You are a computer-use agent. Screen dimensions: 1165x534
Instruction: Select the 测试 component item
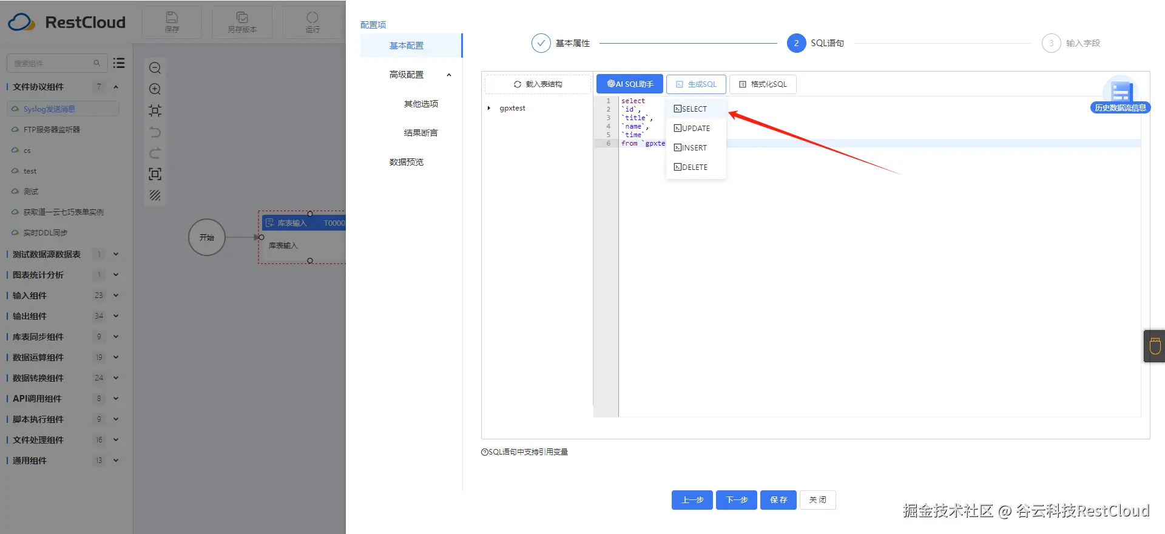[x=63, y=192]
